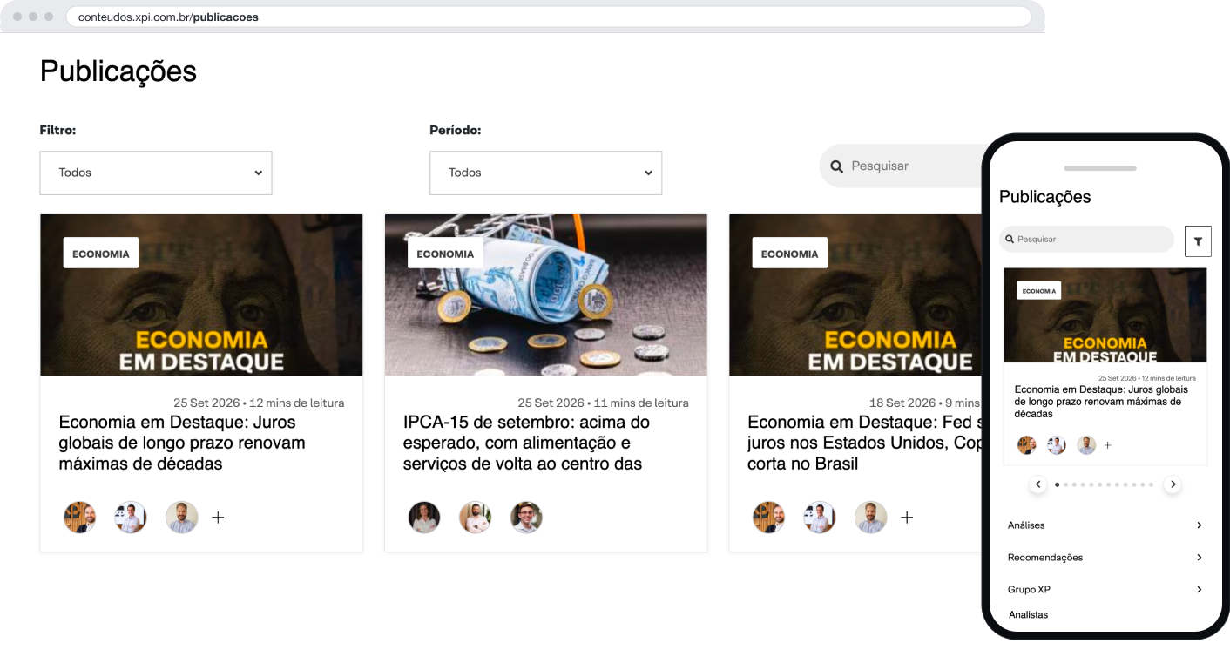Viewport: 1230px width, 650px height.
Task: Click the ECONOMIA tag on the IPCA-15 card
Action: [445, 254]
